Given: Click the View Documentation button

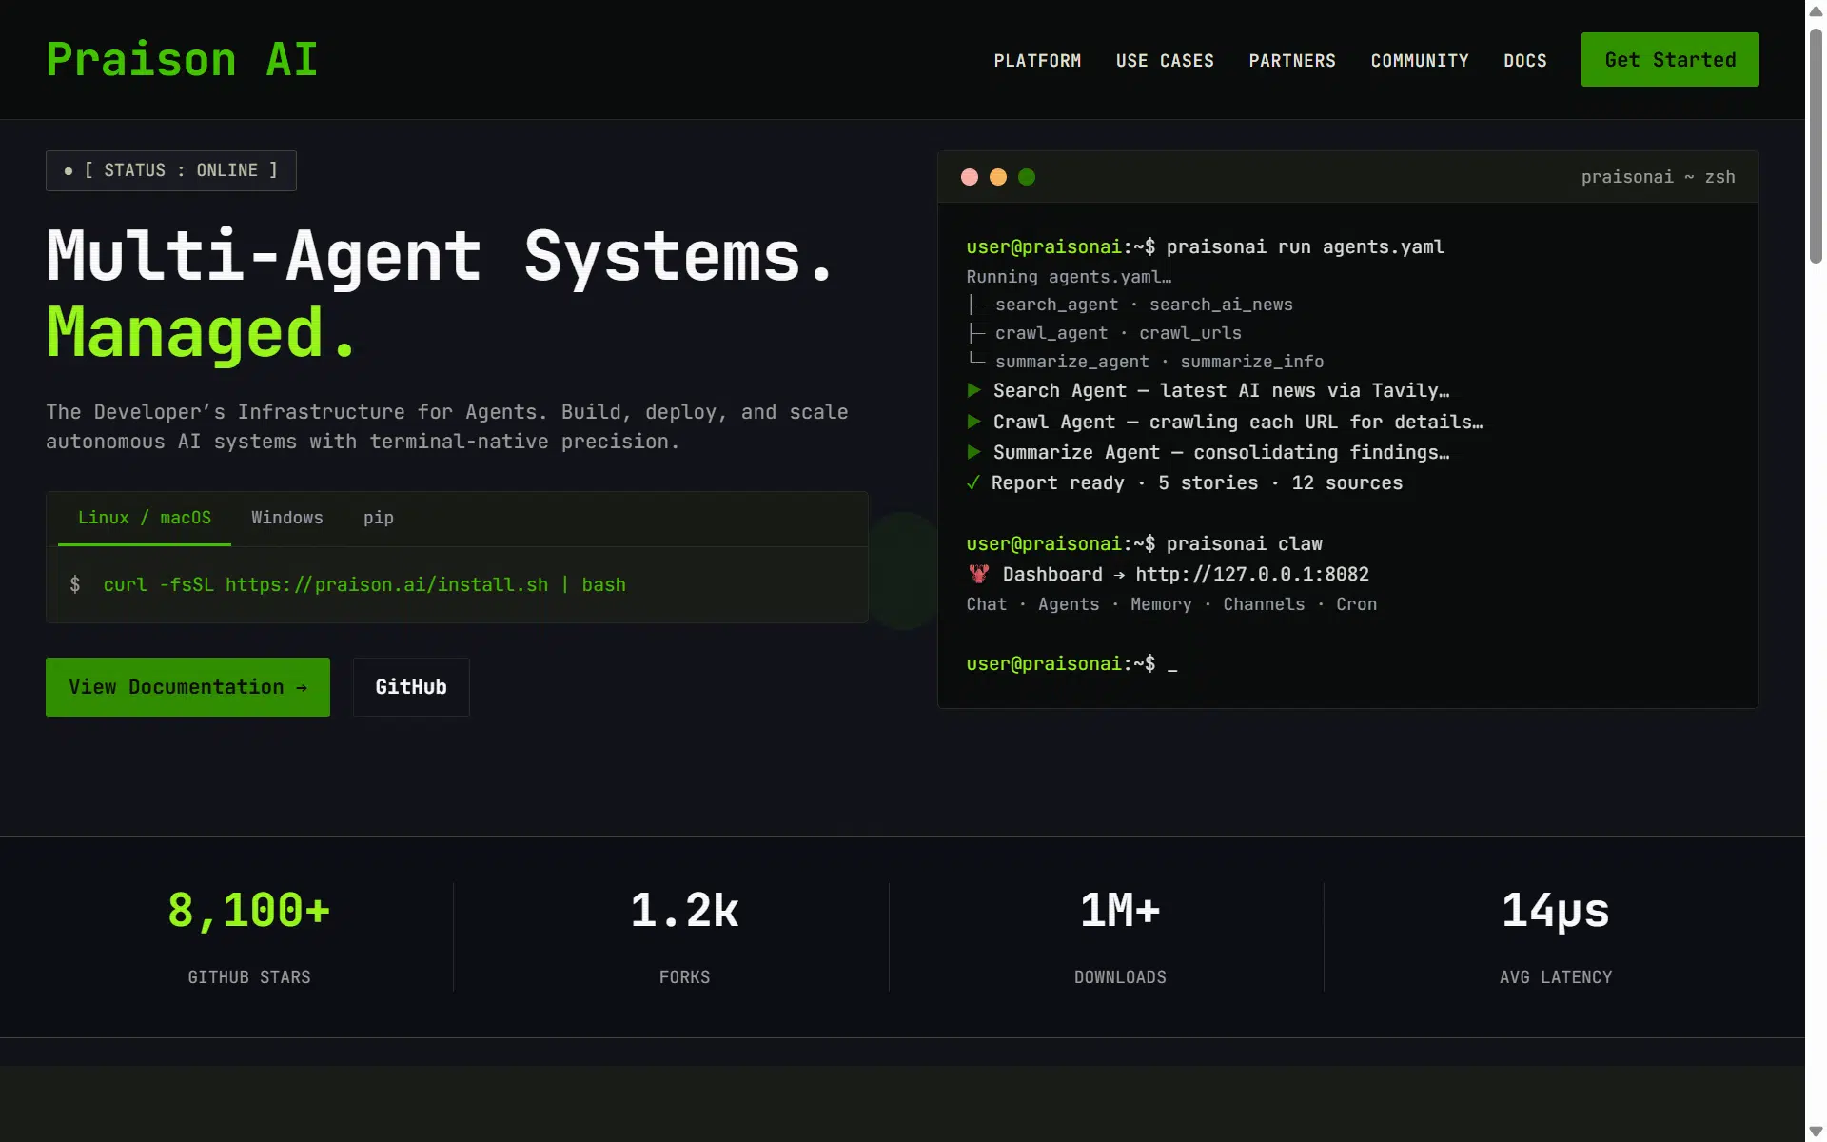Looking at the screenshot, I should click(x=187, y=687).
